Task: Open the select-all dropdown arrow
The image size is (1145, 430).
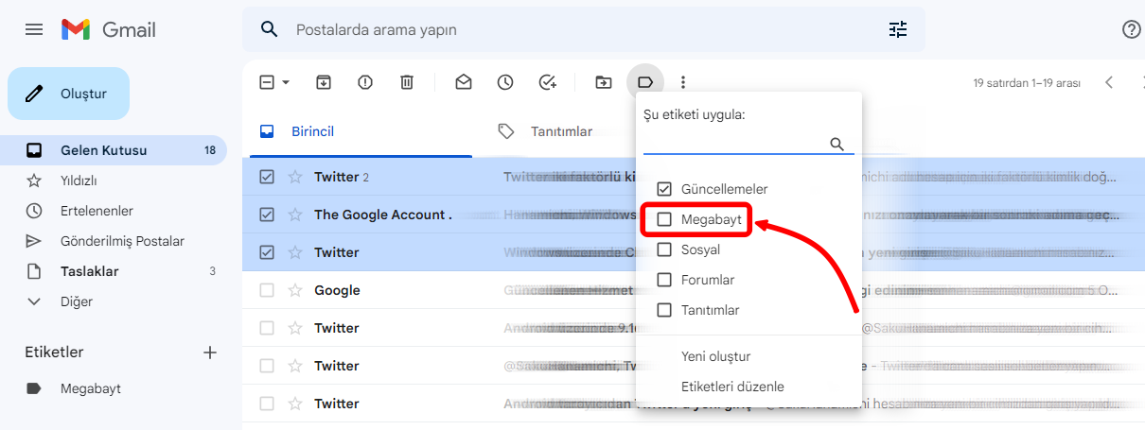Action: click(x=286, y=82)
